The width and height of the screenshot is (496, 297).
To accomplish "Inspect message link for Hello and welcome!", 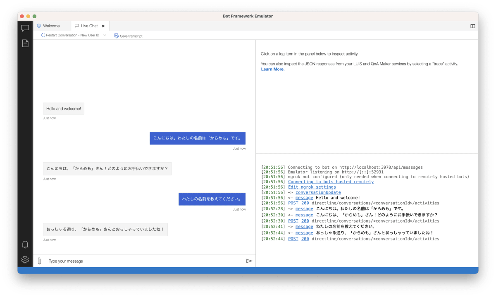I will click(x=304, y=198).
